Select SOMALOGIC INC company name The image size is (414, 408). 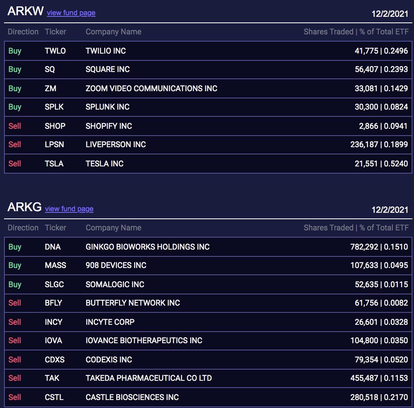tap(115, 284)
